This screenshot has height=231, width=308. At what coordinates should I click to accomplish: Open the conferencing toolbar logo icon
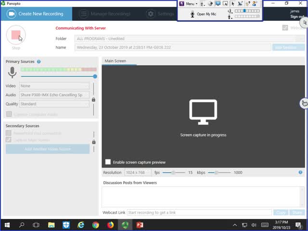tap(182, 3)
